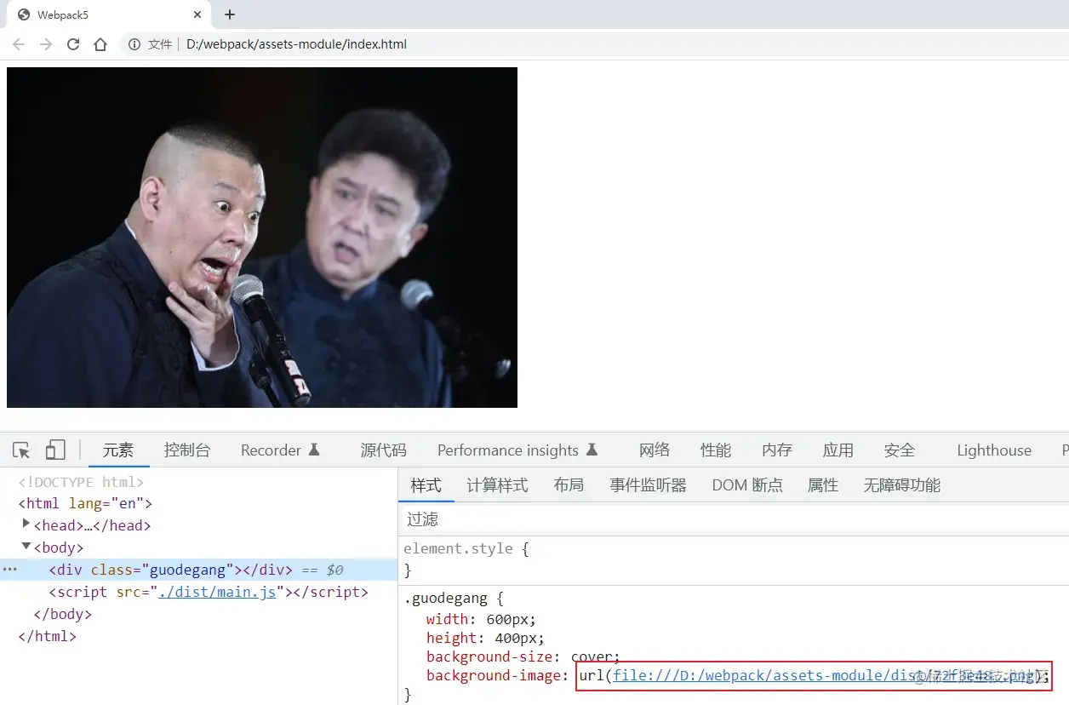This screenshot has height=705, width=1069.
Task: Open the three-dot menu beside the guodegang div
Action: (9, 570)
